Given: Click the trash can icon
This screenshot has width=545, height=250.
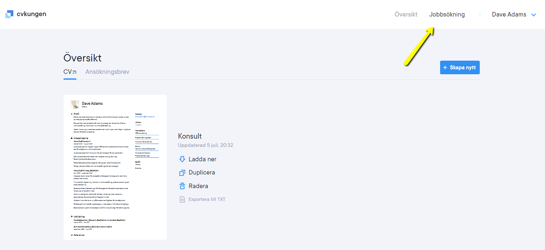Looking at the screenshot, I should coord(182,186).
